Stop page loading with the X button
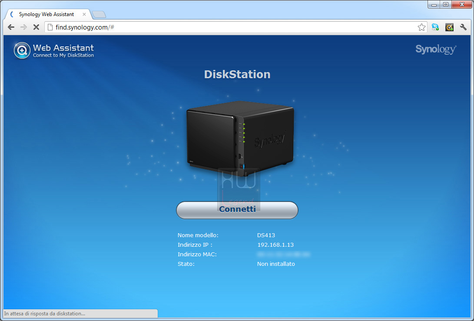Viewport: 474px width, 321px height. tap(36, 27)
